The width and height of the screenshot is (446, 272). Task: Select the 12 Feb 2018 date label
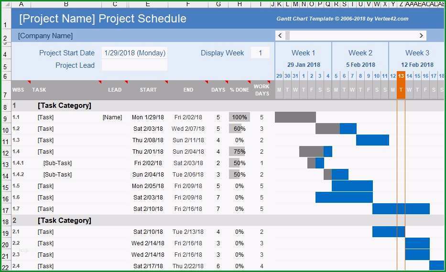point(417,65)
